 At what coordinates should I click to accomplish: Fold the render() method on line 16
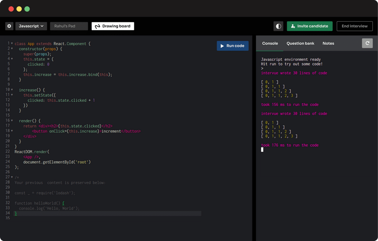pos(12,120)
